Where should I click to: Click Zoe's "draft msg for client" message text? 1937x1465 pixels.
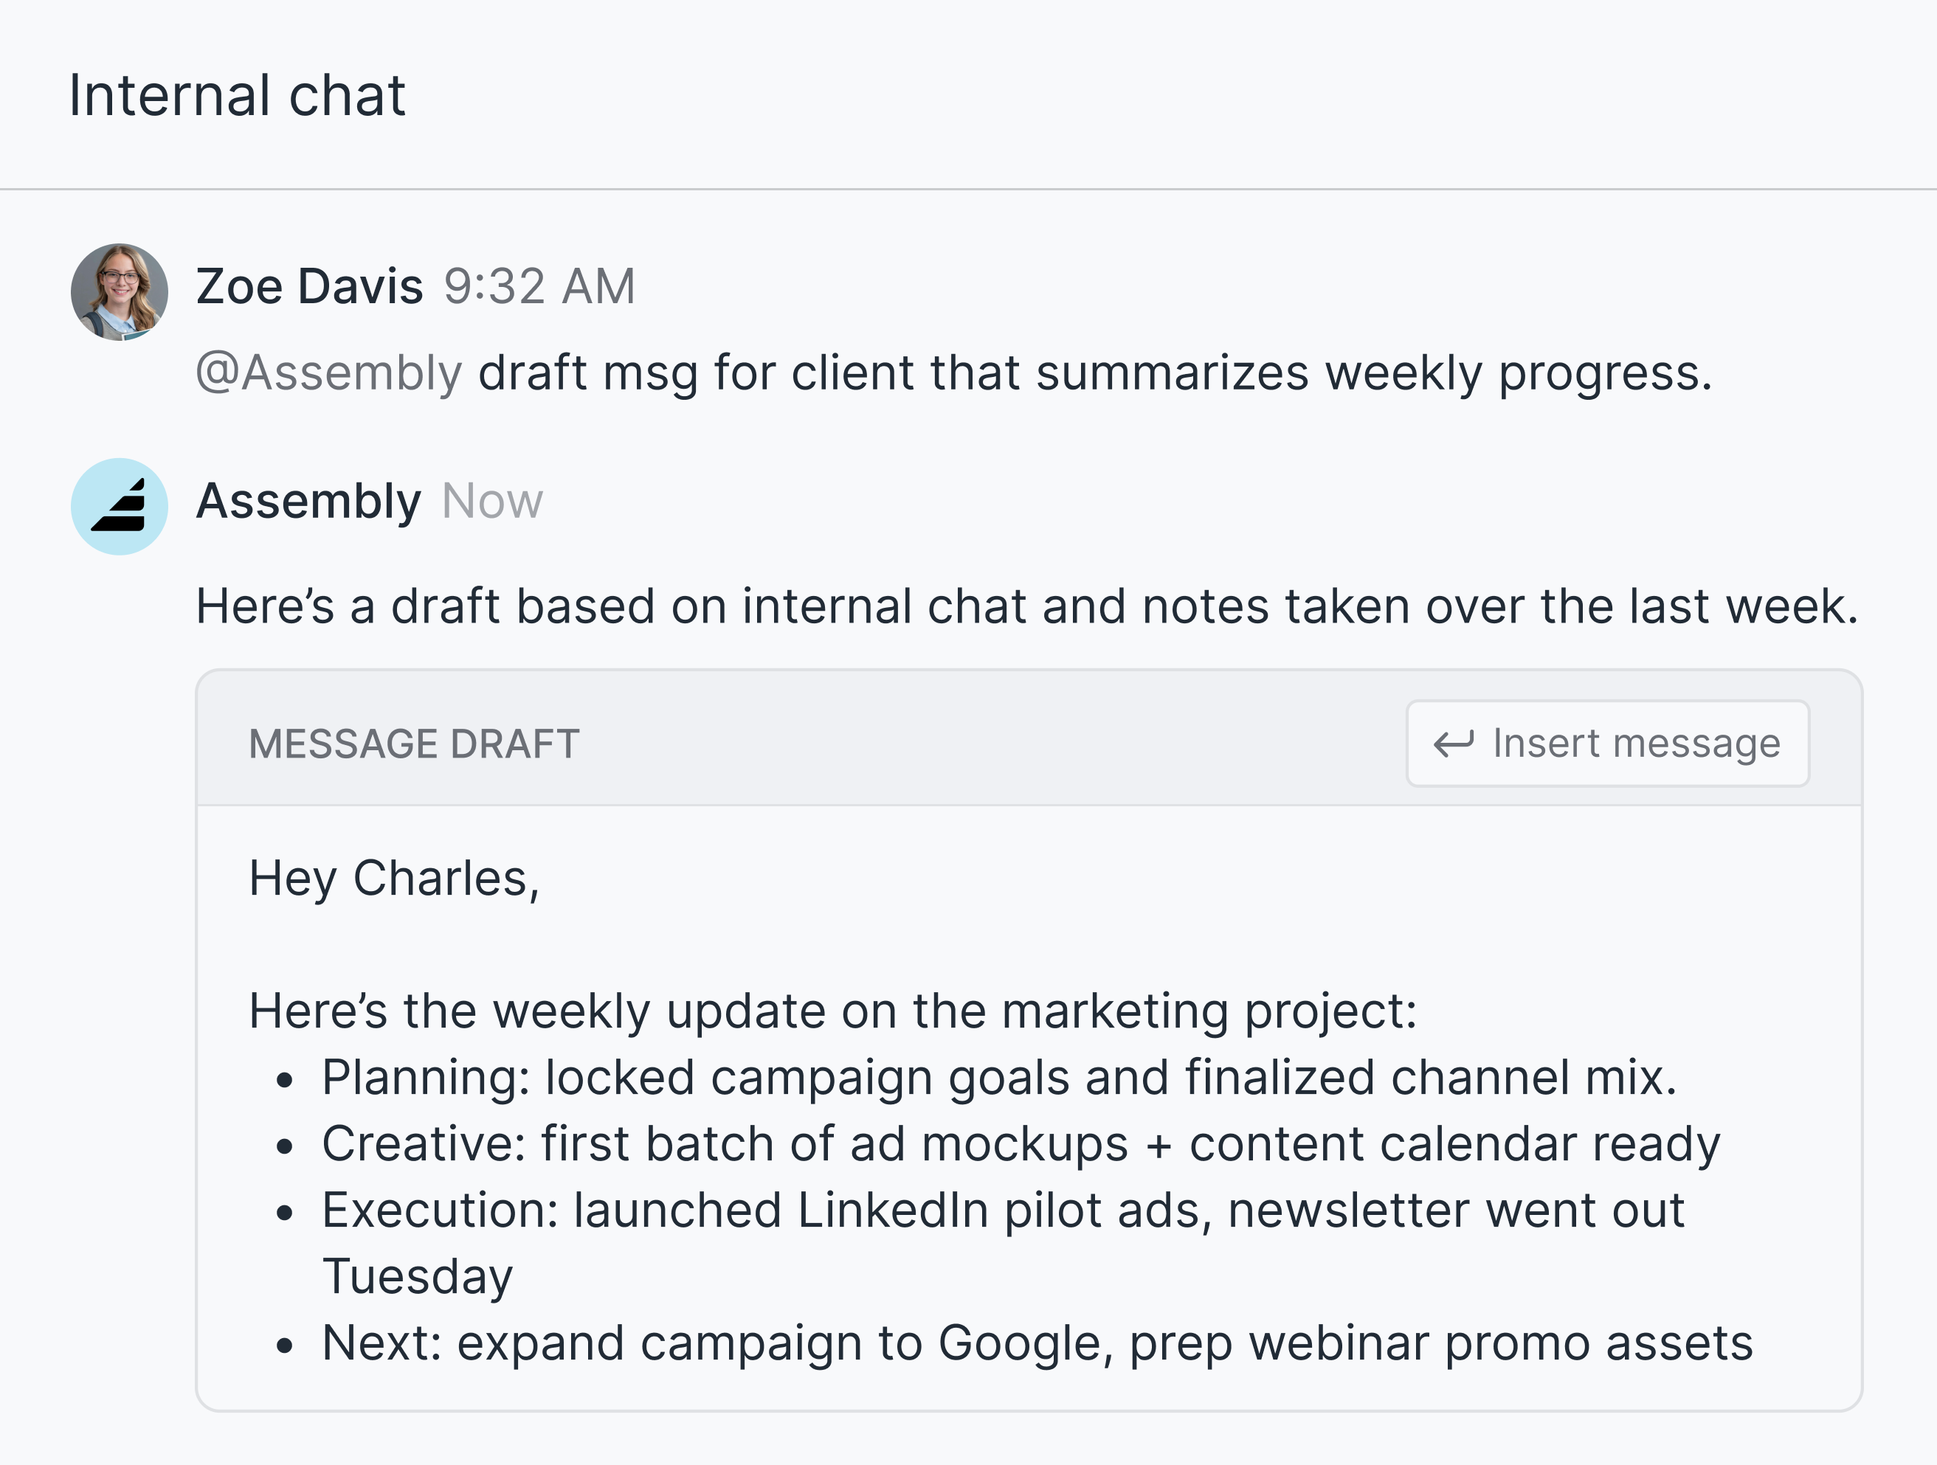1094,373
